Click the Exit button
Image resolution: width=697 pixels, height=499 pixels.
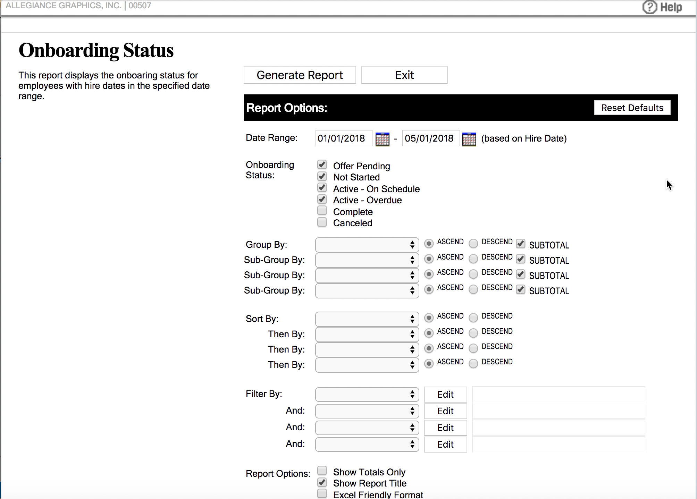(404, 75)
